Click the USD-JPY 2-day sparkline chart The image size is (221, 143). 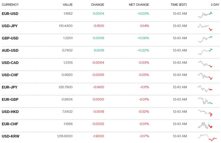[x=205, y=27]
